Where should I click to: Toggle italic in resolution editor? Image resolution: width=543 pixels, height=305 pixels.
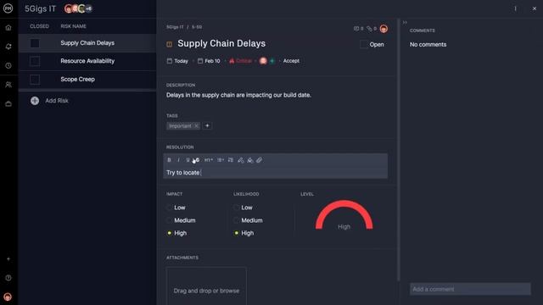[178, 160]
